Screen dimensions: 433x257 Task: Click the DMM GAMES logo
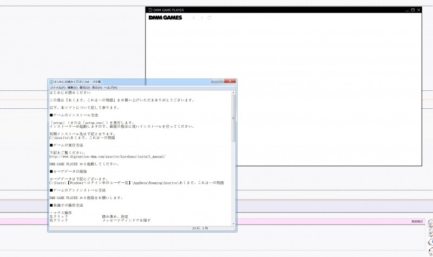click(165, 18)
